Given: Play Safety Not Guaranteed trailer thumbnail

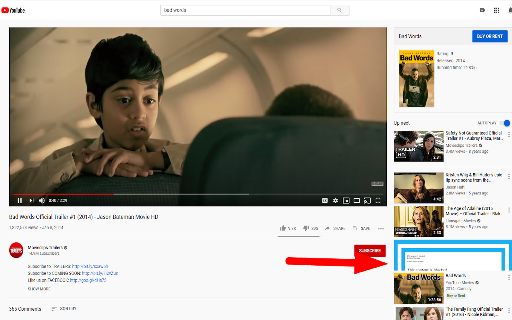Looking at the screenshot, I should [x=419, y=146].
